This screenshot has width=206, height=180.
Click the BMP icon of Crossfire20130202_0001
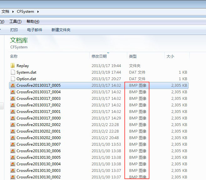(13, 131)
